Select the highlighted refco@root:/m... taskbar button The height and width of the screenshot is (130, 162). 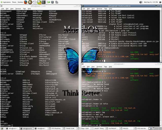point(27,128)
